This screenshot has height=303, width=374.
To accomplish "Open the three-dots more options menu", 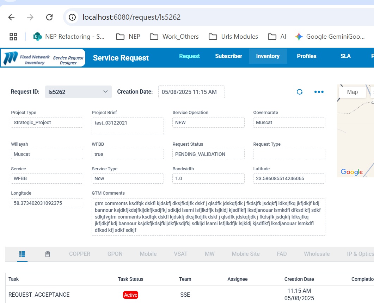I will [x=319, y=92].
